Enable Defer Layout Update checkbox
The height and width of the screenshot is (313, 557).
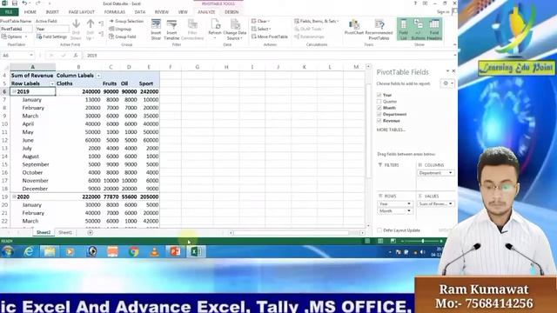click(x=379, y=230)
